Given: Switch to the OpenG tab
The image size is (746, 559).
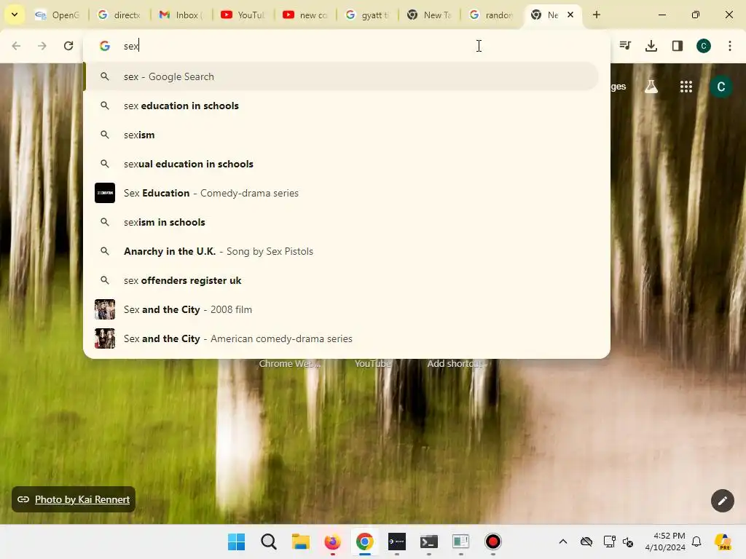Looking at the screenshot, I should pos(57,15).
